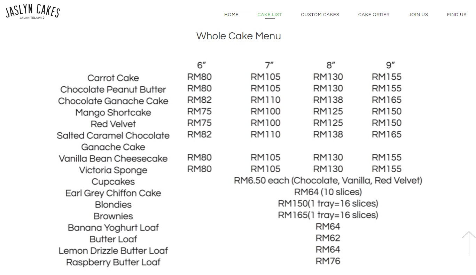
Task: Click the Mango Shortcake RM75 price
Action: click(199, 111)
